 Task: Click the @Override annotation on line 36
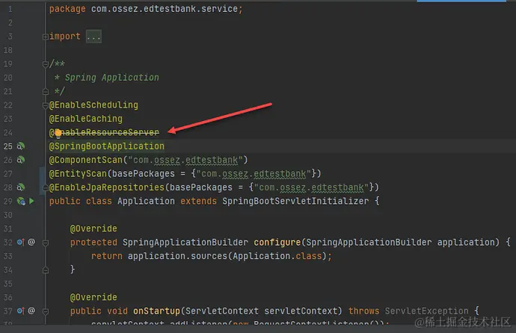pos(93,297)
